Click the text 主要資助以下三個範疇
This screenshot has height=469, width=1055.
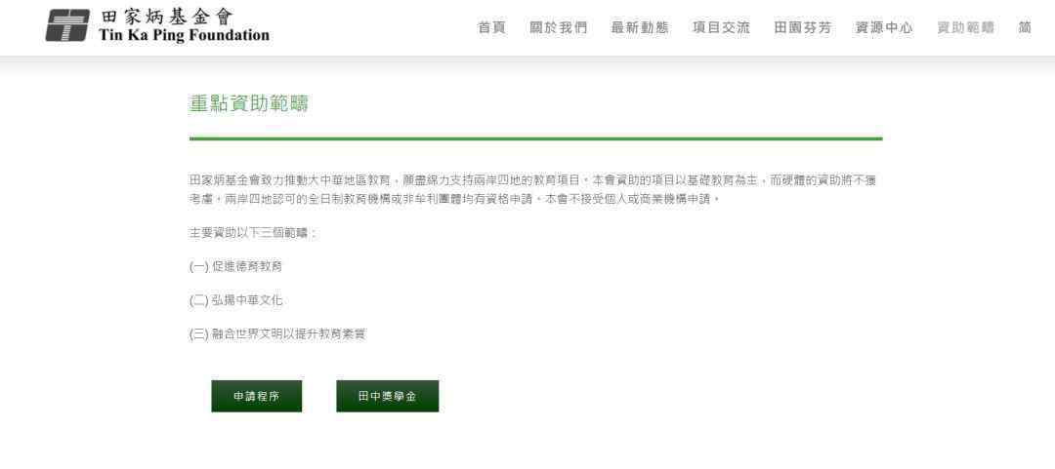tap(253, 233)
